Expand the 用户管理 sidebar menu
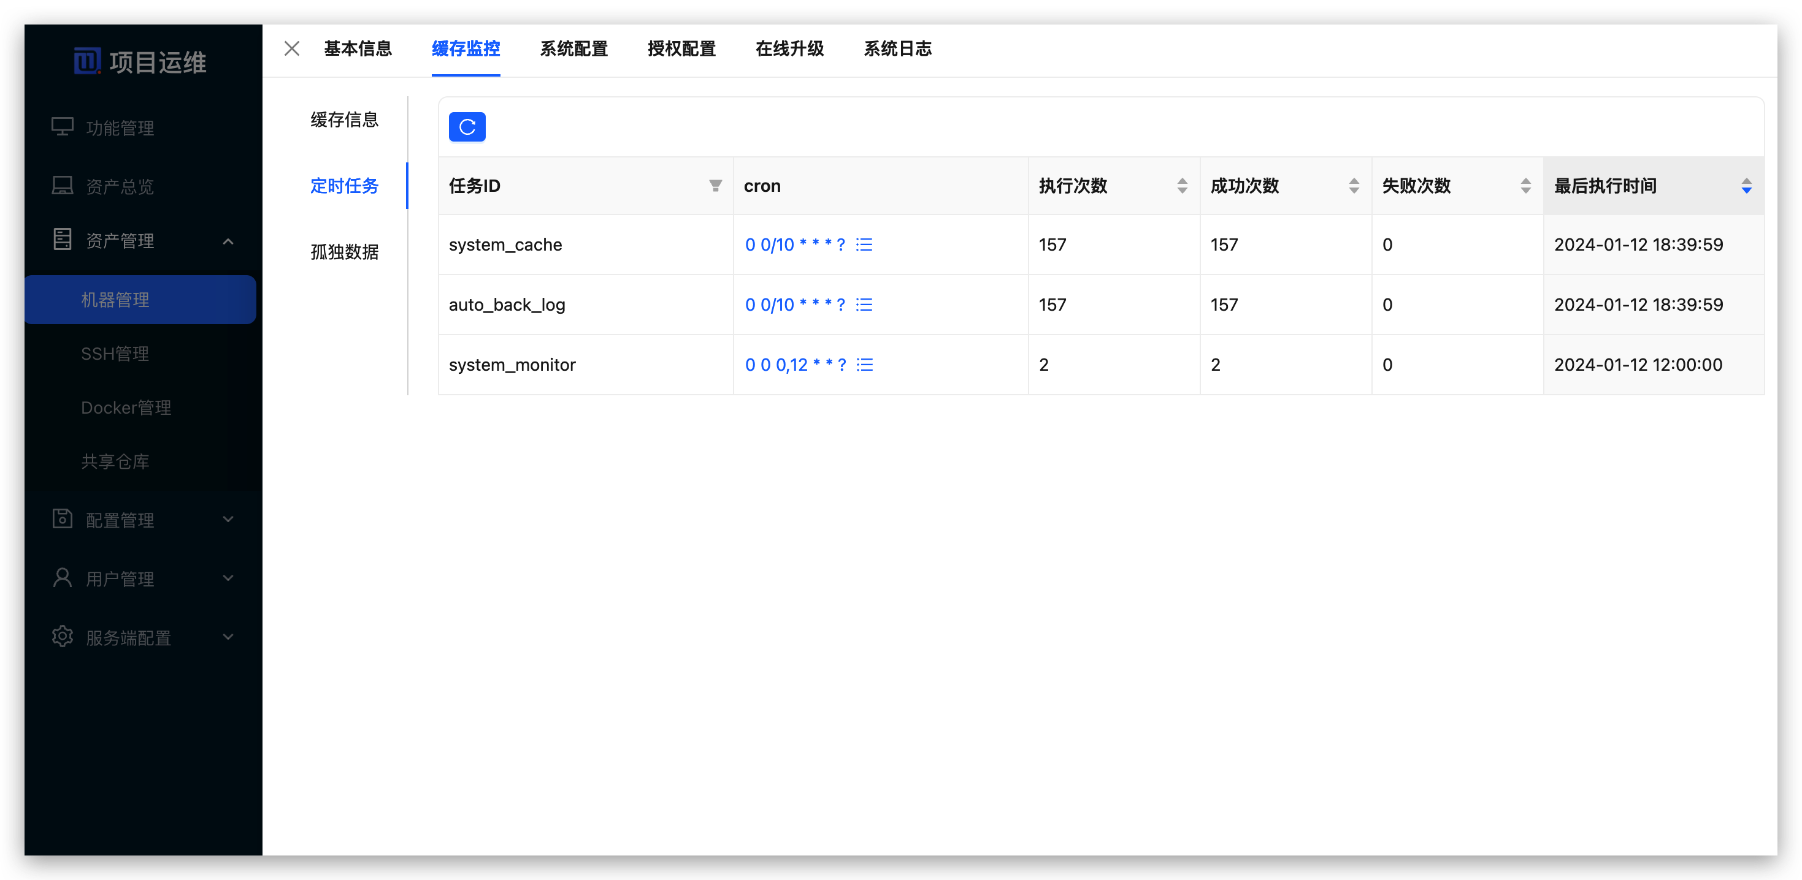 (x=228, y=578)
